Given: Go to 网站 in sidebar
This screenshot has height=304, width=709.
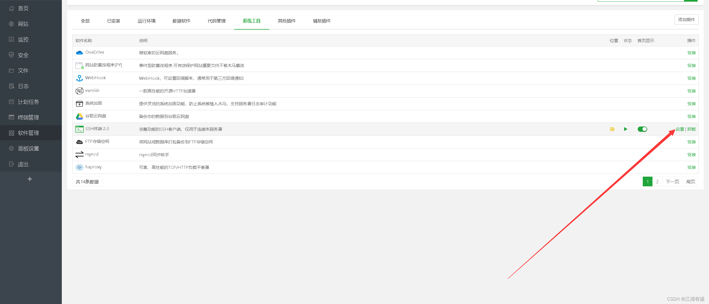Looking at the screenshot, I should click(x=23, y=24).
